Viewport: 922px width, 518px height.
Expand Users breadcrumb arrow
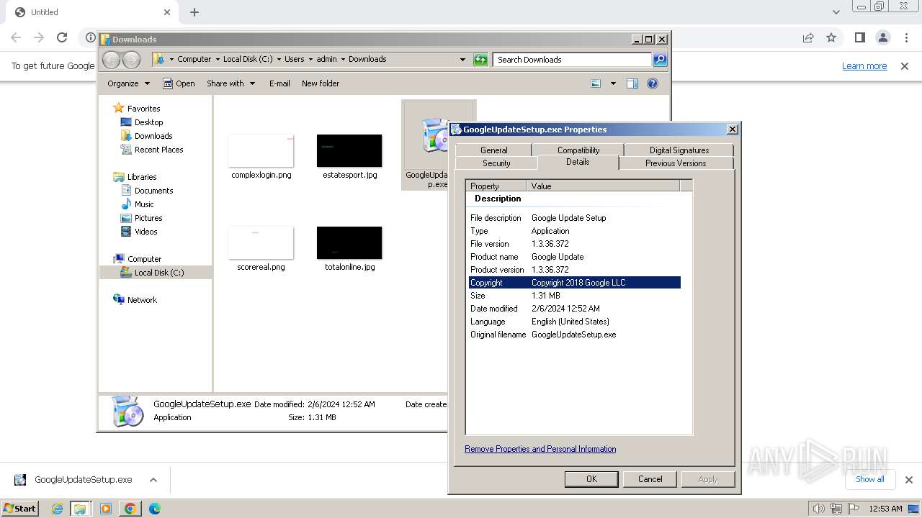point(310,60)
